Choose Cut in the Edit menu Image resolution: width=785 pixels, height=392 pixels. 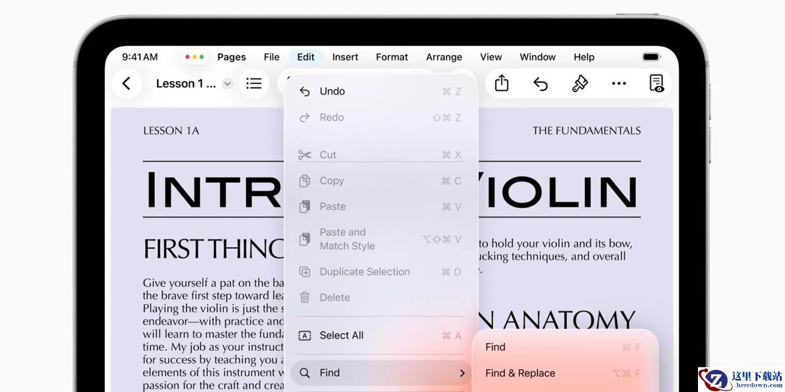coord(381,155)
